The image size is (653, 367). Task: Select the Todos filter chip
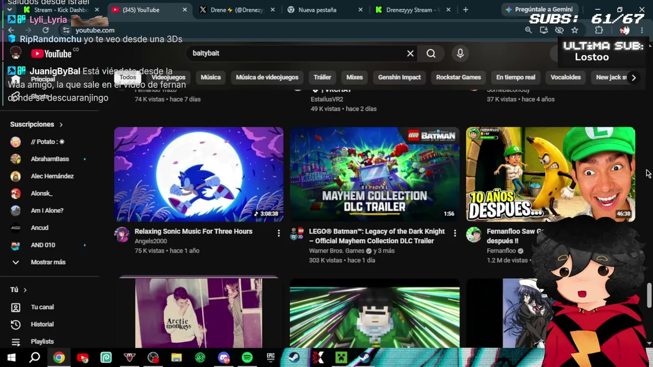128,77
